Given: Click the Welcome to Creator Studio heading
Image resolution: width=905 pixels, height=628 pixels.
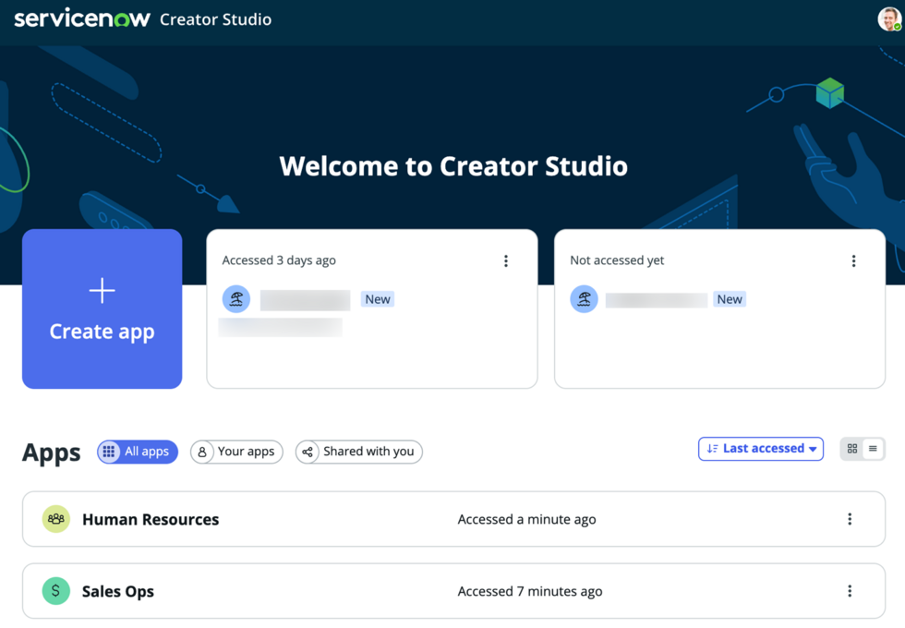Looking at the screenshot, I should pos(453,166).
